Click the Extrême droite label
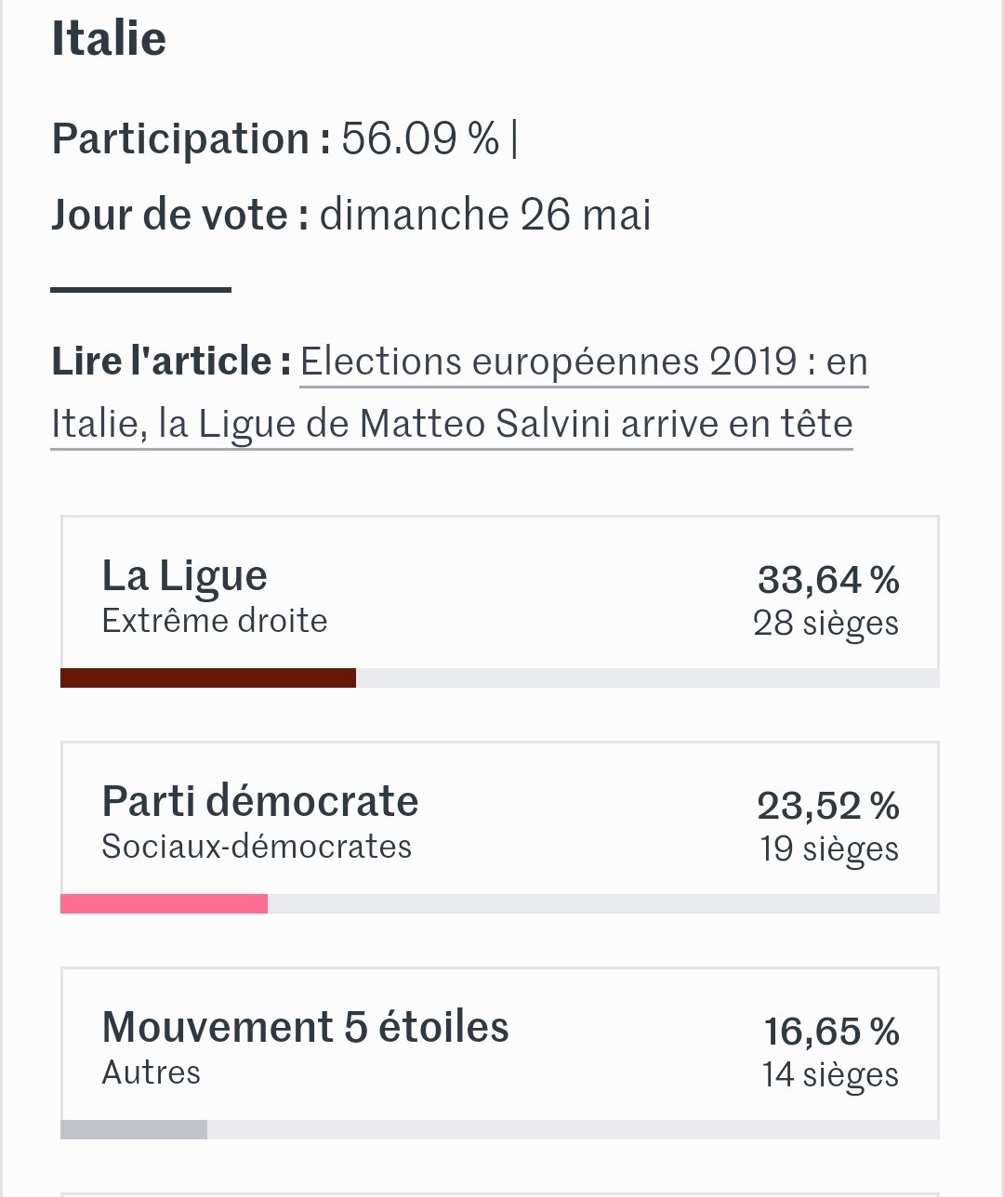 pyautogui.click(x=215, y=621)
